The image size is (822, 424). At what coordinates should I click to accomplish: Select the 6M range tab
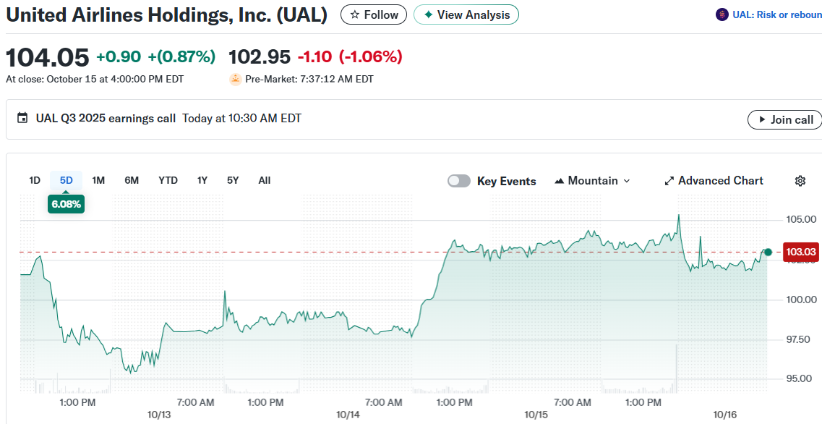[x=132, y=180]
